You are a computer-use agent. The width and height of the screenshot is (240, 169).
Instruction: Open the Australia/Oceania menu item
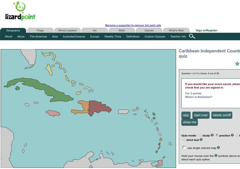74,37
